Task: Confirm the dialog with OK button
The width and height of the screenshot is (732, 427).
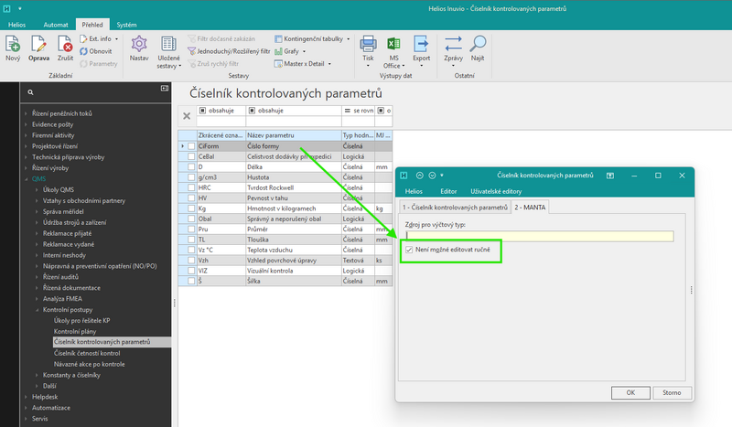Action: pos(630,393)
